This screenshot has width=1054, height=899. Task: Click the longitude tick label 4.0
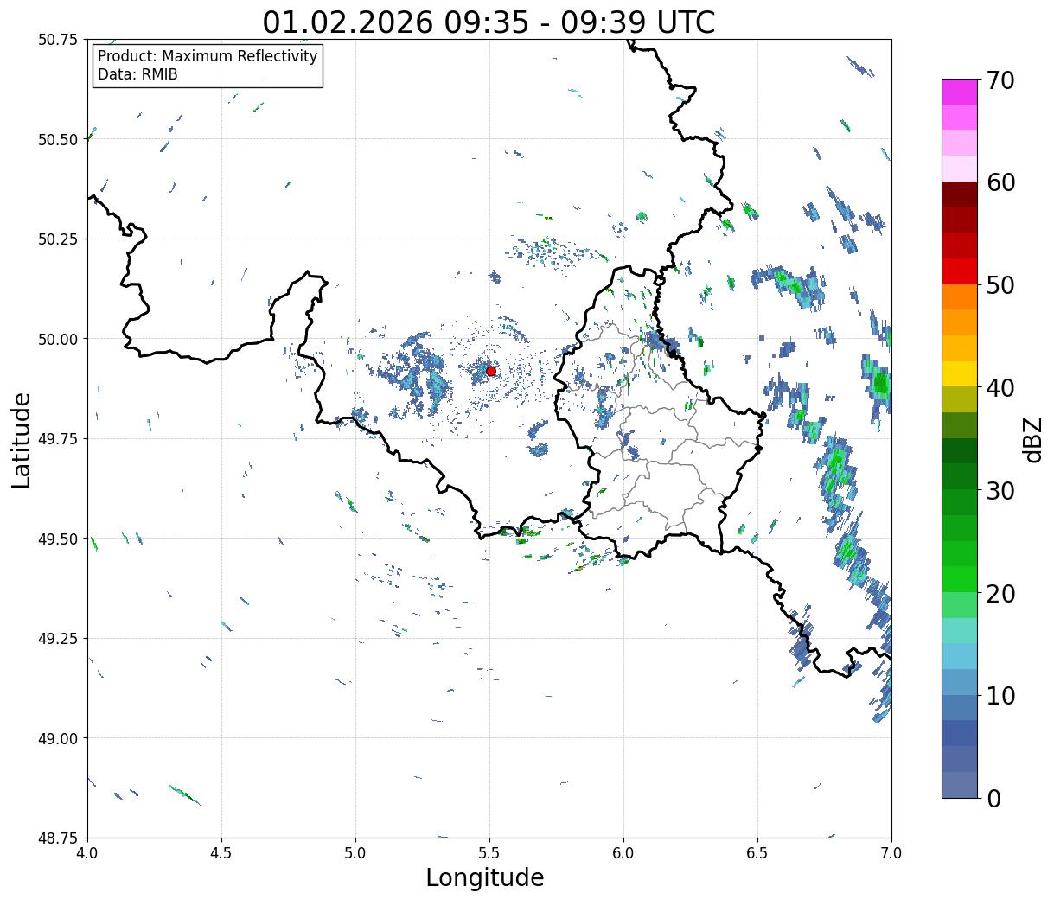[87, 852]
